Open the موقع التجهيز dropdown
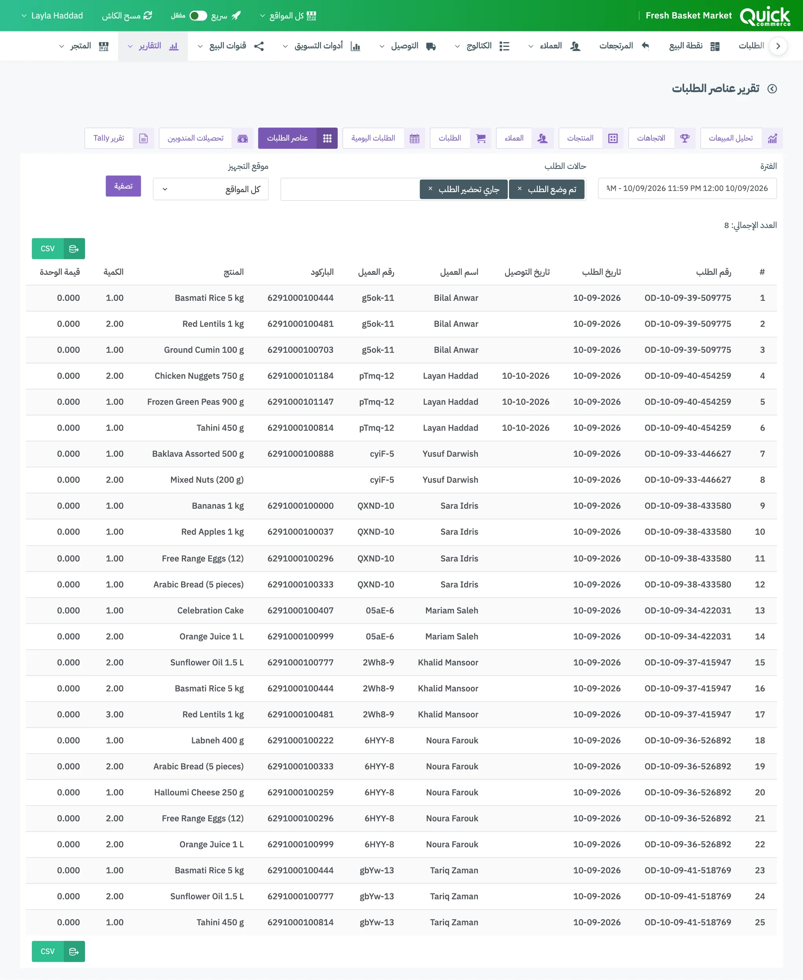803x980 pixels. tap(211, 189)
